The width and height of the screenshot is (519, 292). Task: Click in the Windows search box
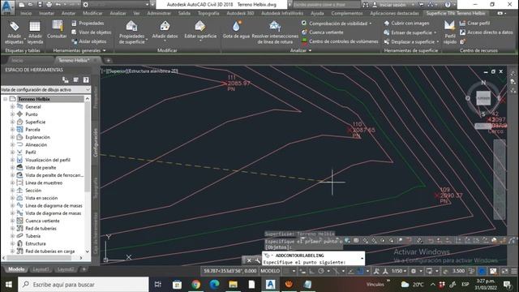[84, 285]
